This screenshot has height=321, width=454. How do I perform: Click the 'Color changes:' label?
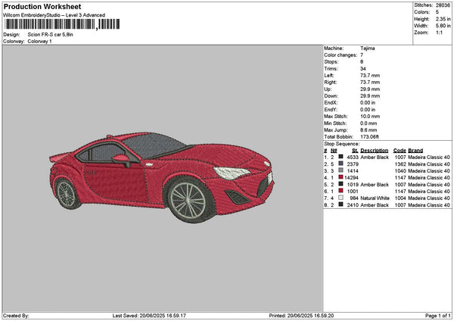point(340,55)
